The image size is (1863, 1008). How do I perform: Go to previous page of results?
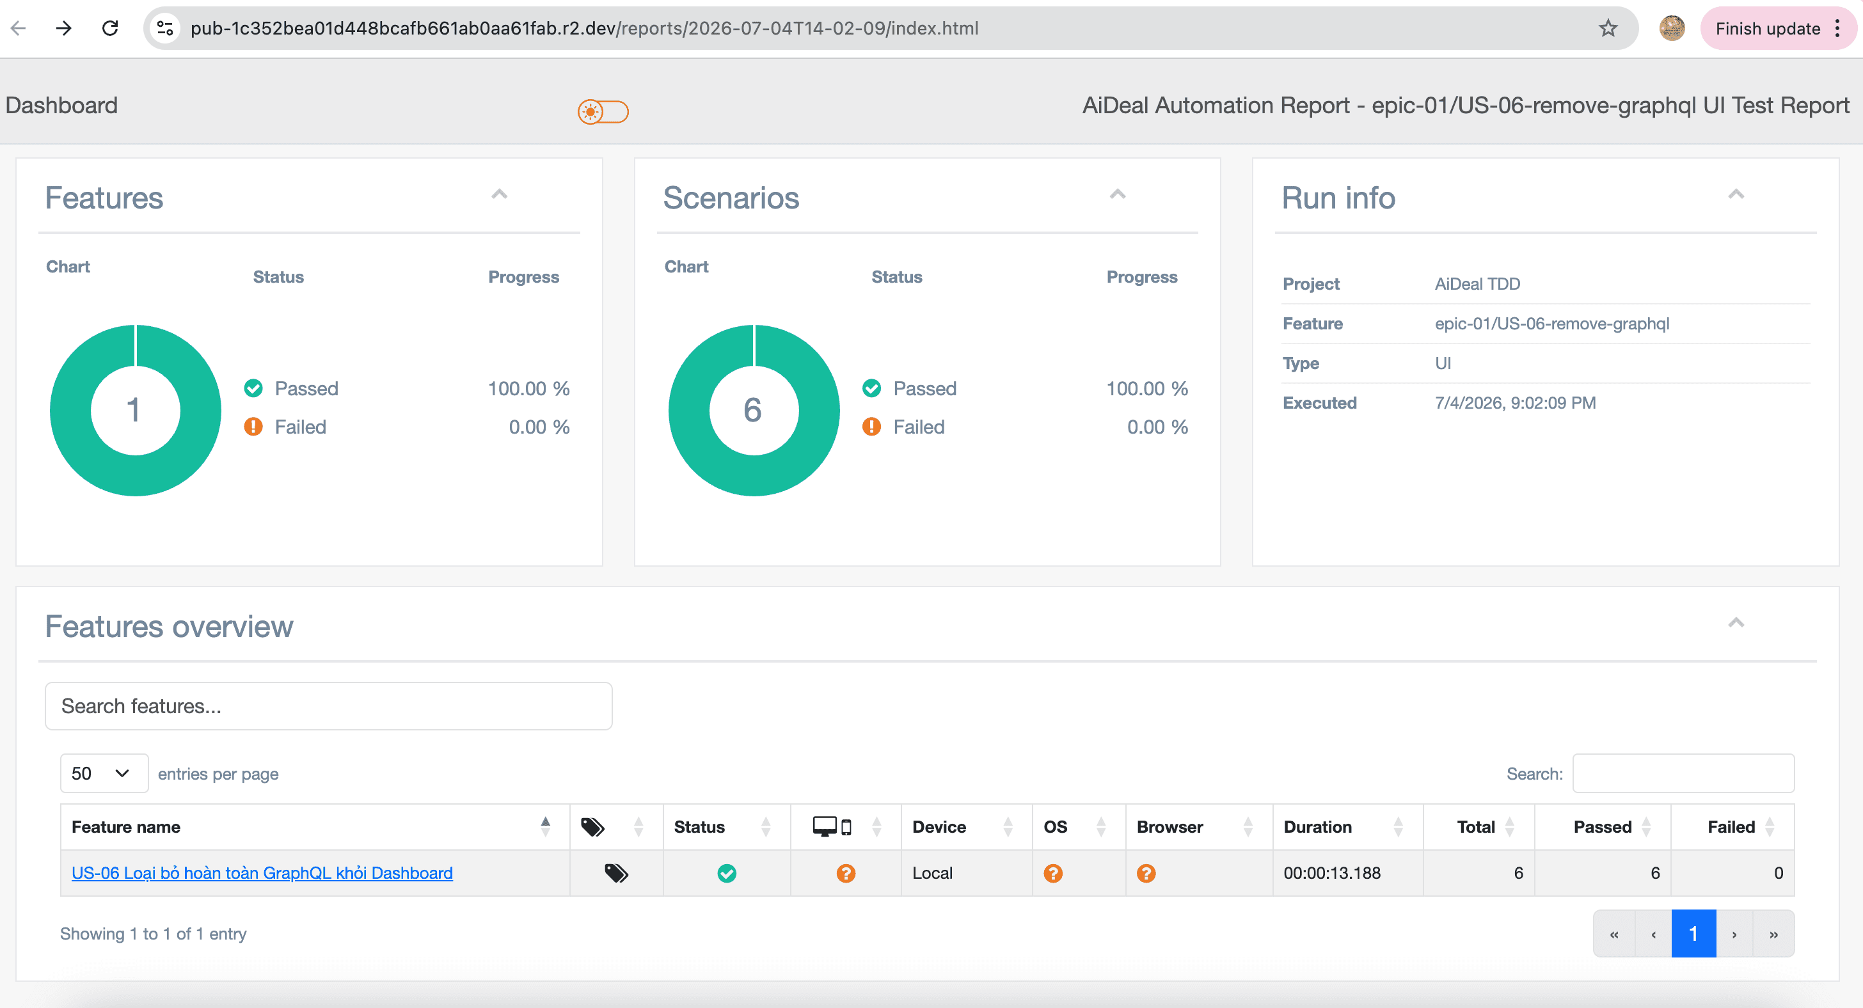point(1653,934)
